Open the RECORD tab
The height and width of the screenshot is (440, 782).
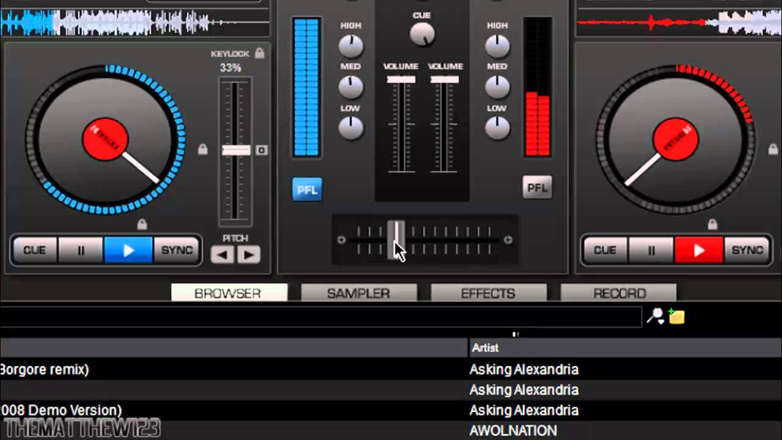(619, 293)
